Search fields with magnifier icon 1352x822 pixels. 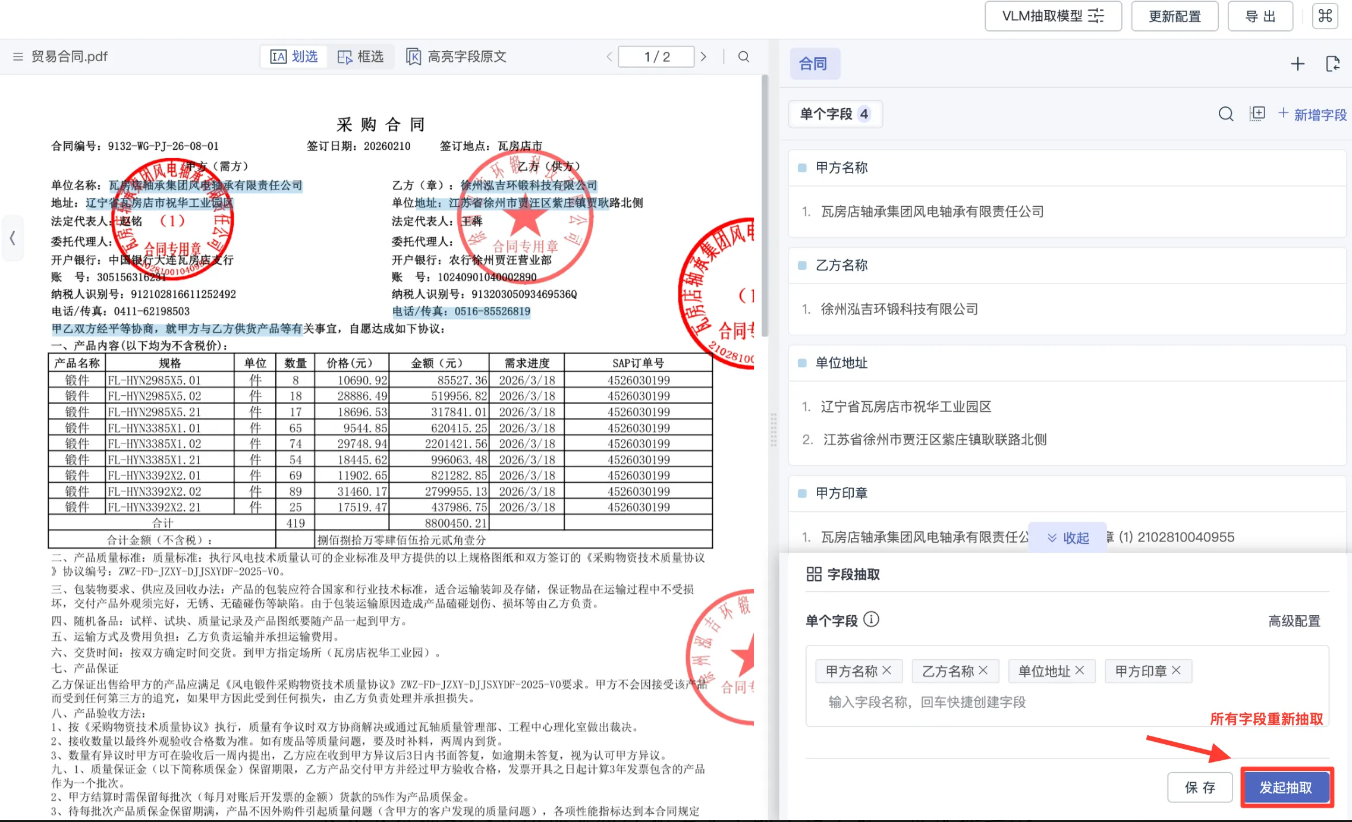coord(1225,114)
